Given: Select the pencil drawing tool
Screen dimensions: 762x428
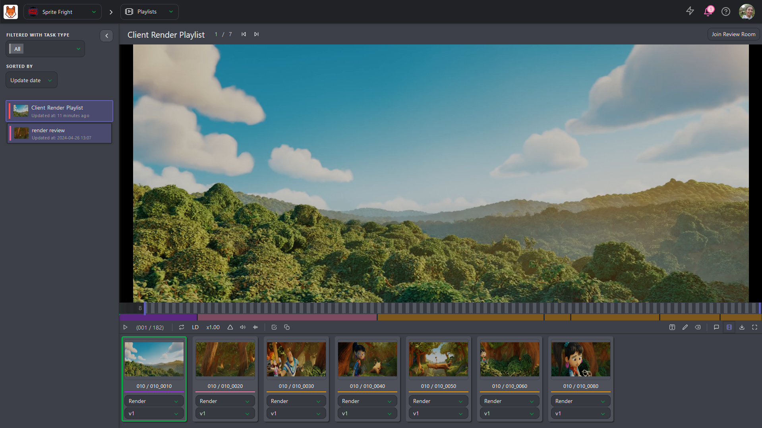Looking at the screenshot, I should click(685, 327).
